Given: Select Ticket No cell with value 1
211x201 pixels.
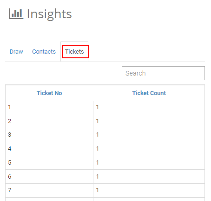Looking at the screenshot, I should (49, 107).
